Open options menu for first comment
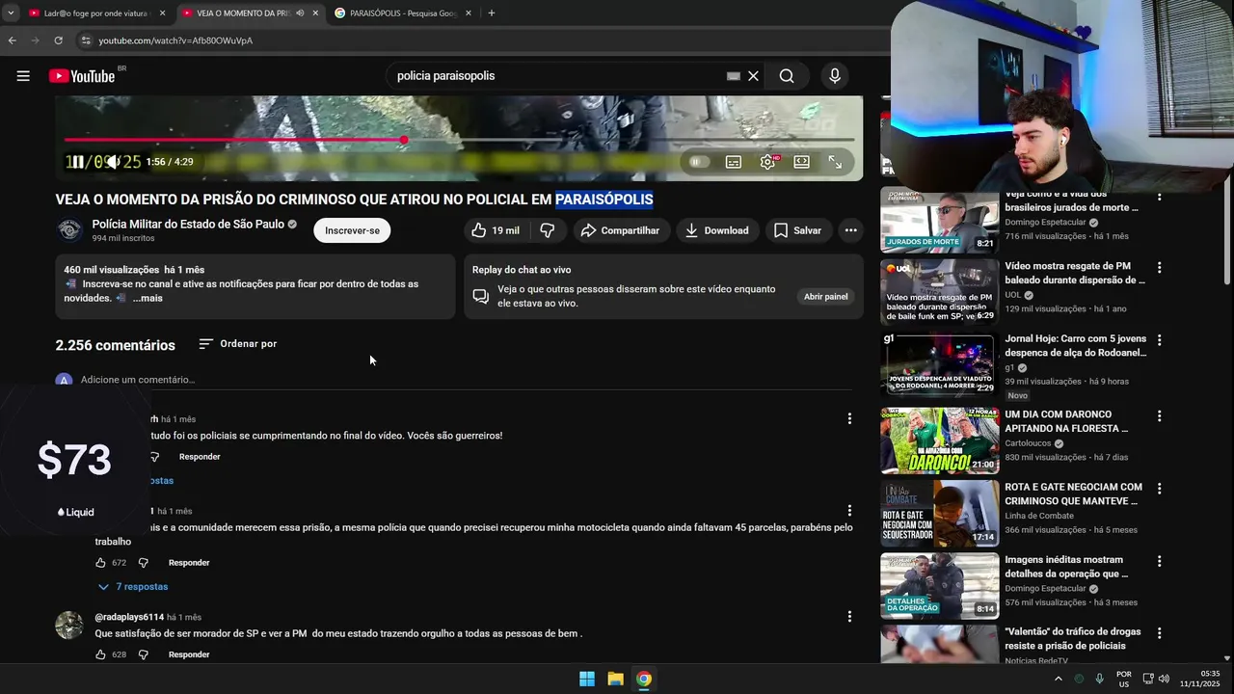 (x=849, y=418)
